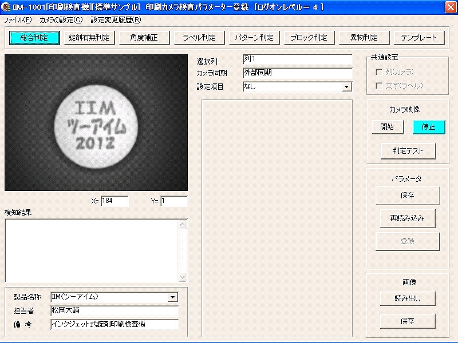The image size is (458, 343).
Task: Toggle the 列(カメラ) checkbox
Action: (x=378, y=72)
